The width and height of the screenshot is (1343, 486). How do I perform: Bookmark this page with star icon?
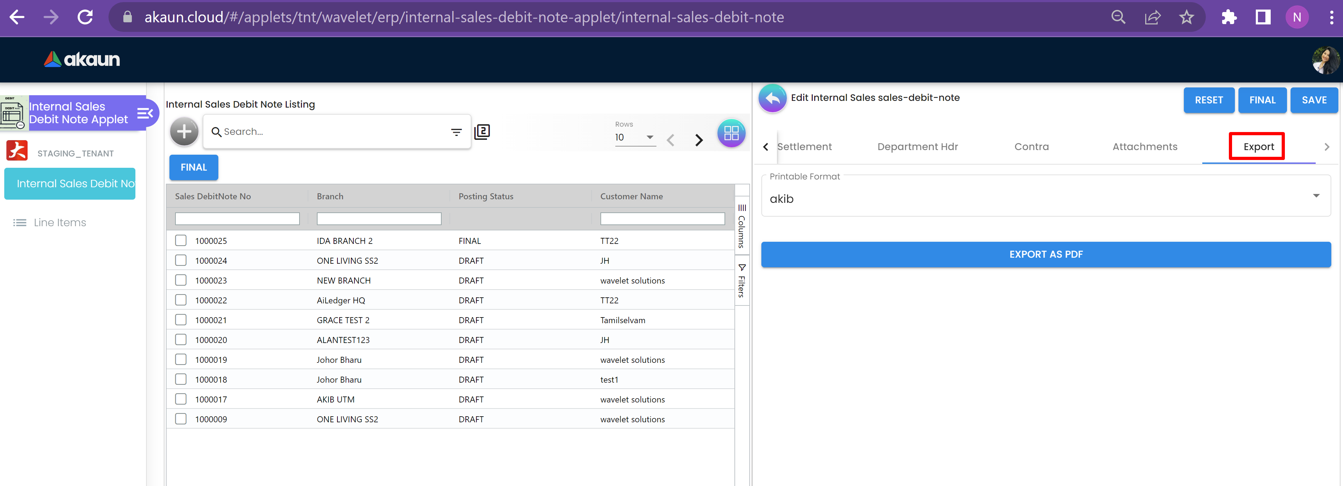click(1186, 17)
